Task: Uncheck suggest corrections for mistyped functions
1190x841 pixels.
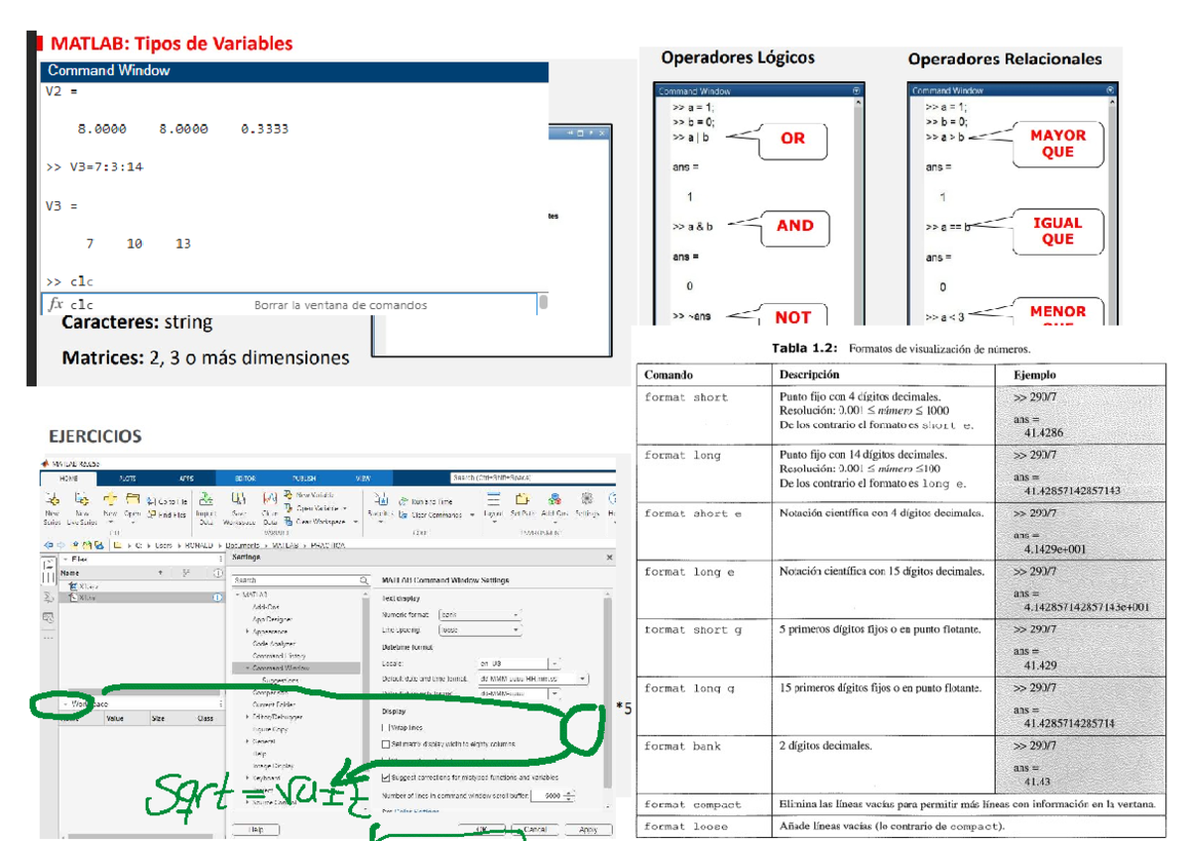Action: pos(386,778)
